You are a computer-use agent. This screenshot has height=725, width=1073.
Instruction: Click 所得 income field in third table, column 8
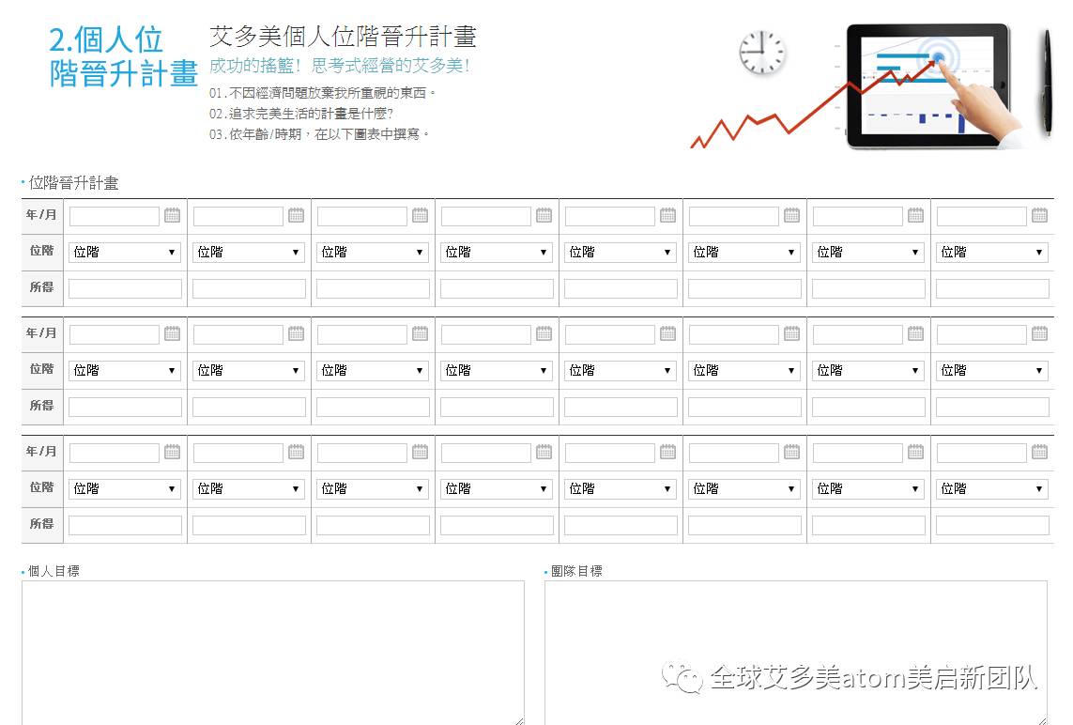pyautogui.click(x=992, y=525)
